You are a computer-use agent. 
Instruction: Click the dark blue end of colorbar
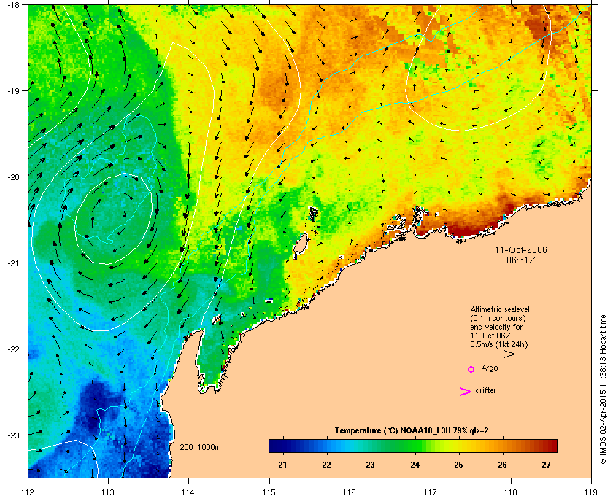click(276, 446)
